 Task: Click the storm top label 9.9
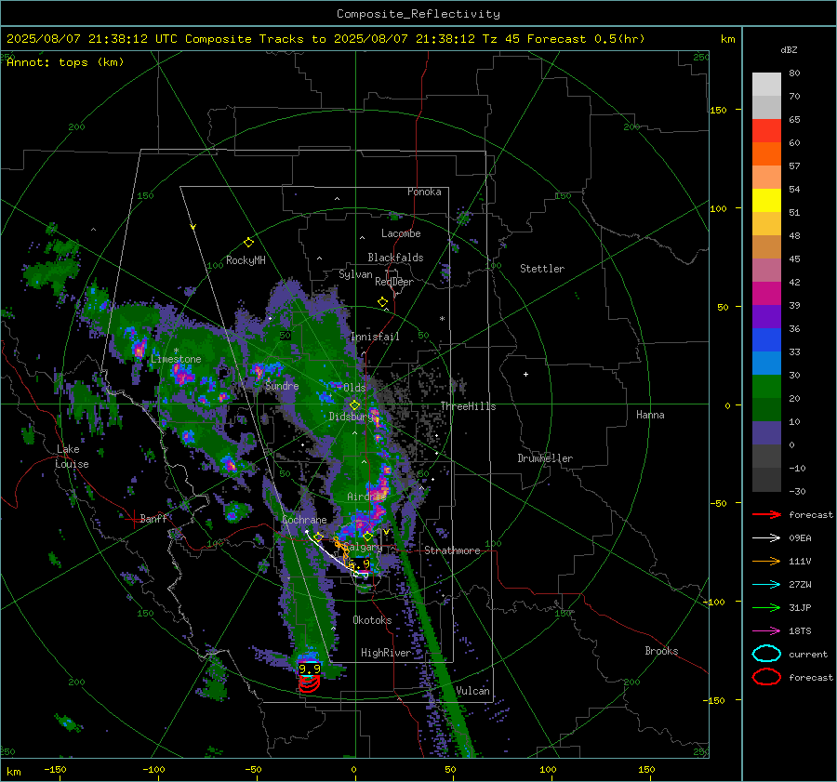[x=310, y=669]
